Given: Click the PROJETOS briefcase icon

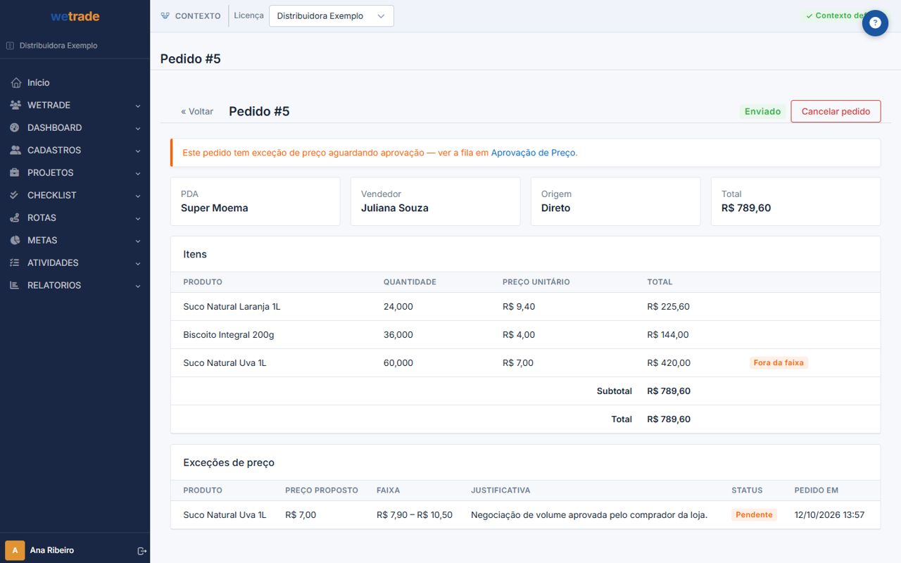Looking at the screenshot, I should coord(15,172).
